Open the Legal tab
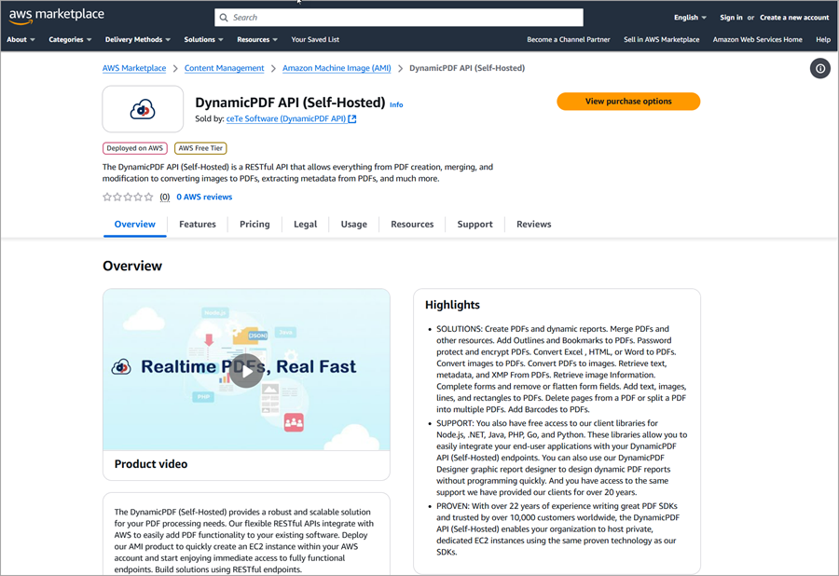 point(306,224)
